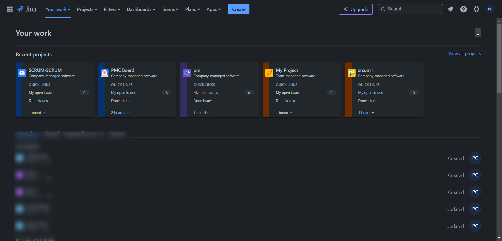The width and height of the screenshot is (502, 241).
Task: Open the settings gear icon
Action: (476, 9)
